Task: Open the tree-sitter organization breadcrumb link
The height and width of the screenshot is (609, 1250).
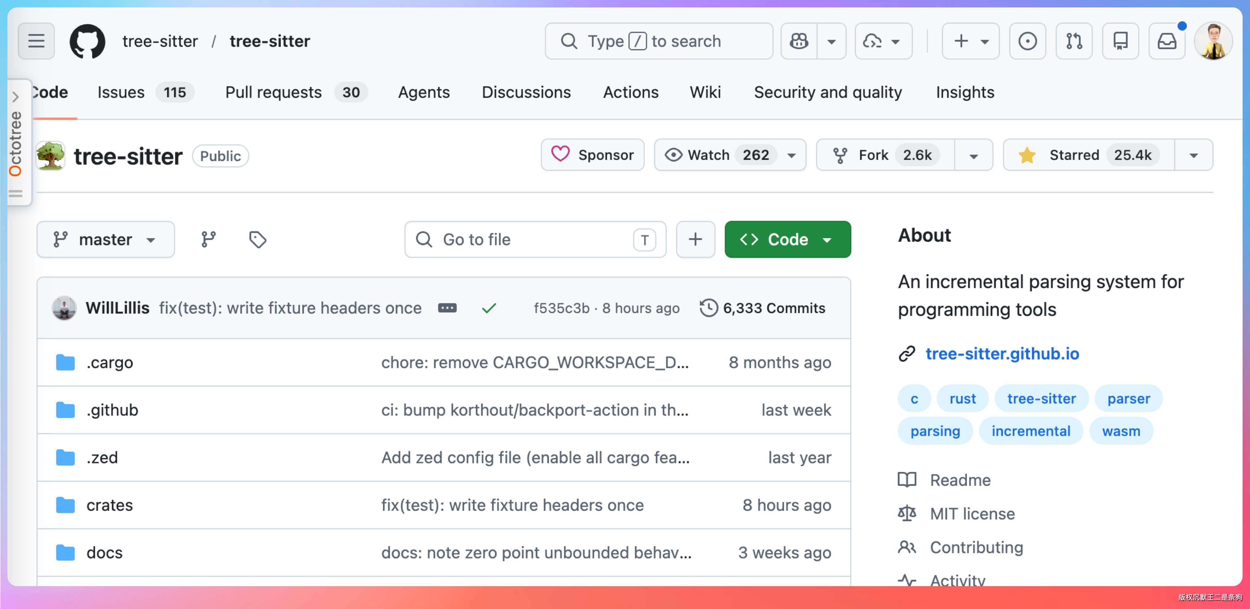Action: point(160,41)
